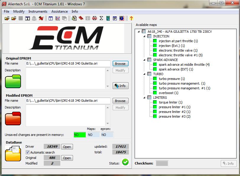Toggle the green box beside overboost (1)
This screenshot has width=240, height=176.
tap(155, 93)
